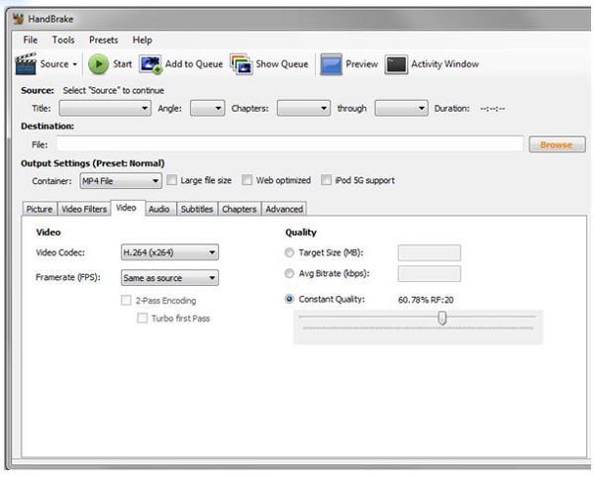Click the Select "Source" to continue text

(113, 90)
